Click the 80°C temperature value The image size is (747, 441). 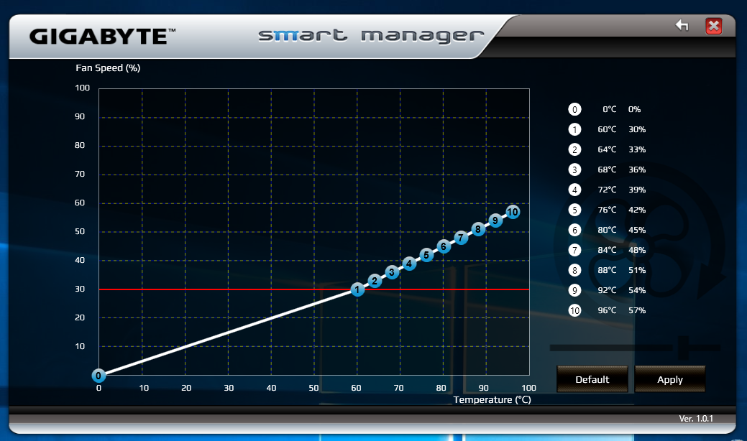[607, 231]
